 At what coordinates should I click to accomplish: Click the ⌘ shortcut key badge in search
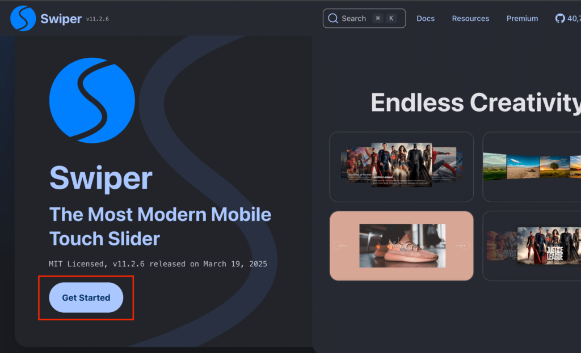coord(378,18)
